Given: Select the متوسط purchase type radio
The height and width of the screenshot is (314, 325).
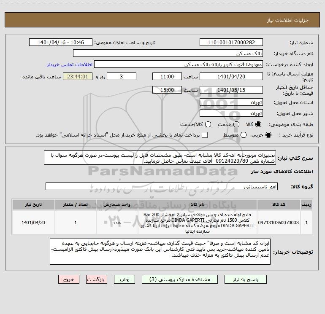Looking at the screenshot, I should (244, 135).
